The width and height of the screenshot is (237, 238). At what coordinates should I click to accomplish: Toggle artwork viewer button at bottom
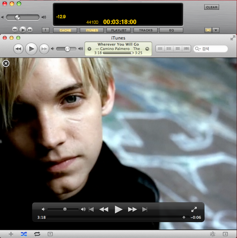pos(50,234)
